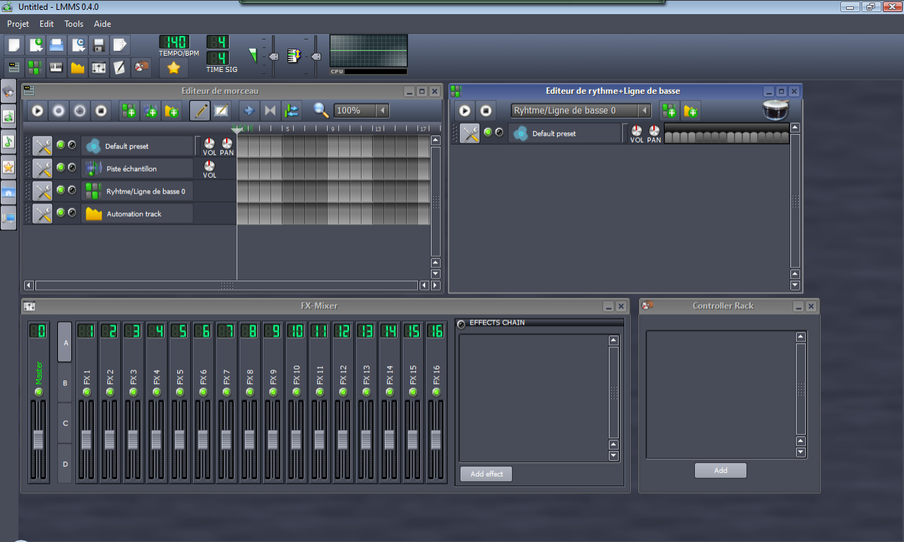Image resolution: width=904 pixels, height=542 pixels.
Task: Add beat/bassline in rhythm editor
Action: tap(669, 111)
